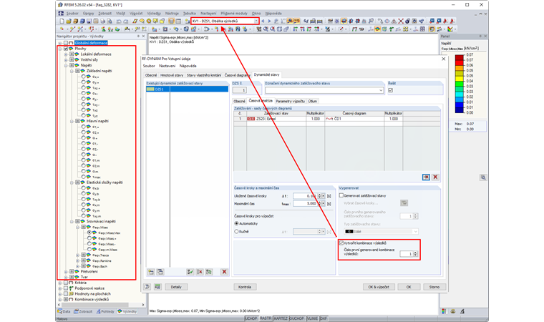Image resolution: width=544 pixels, height=322 pixels.
Task: Click the delete row X icon under table
Action: (435, 177)
